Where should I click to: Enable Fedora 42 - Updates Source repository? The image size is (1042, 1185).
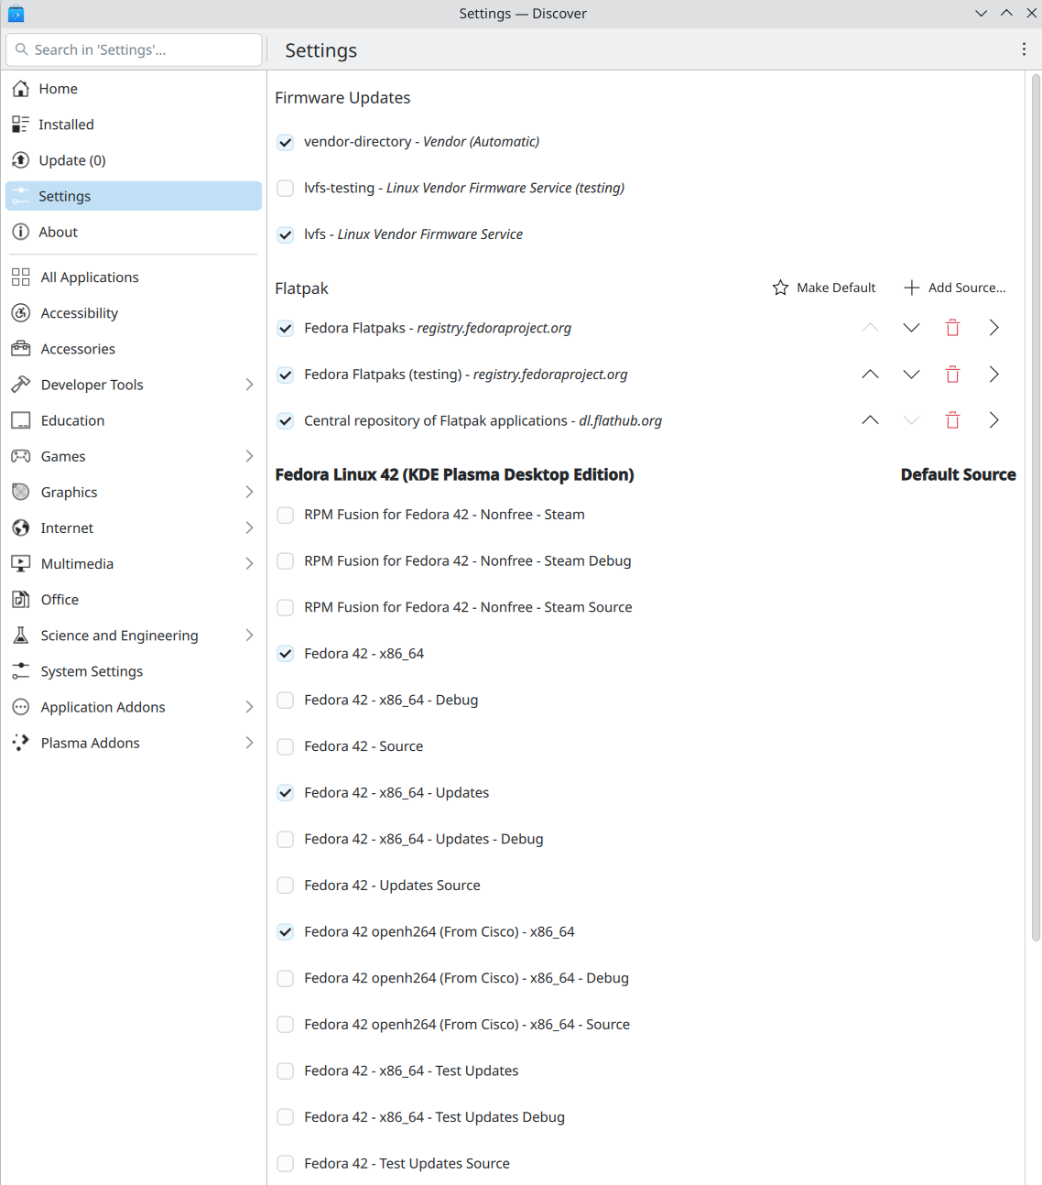click(x=286, y=886)
